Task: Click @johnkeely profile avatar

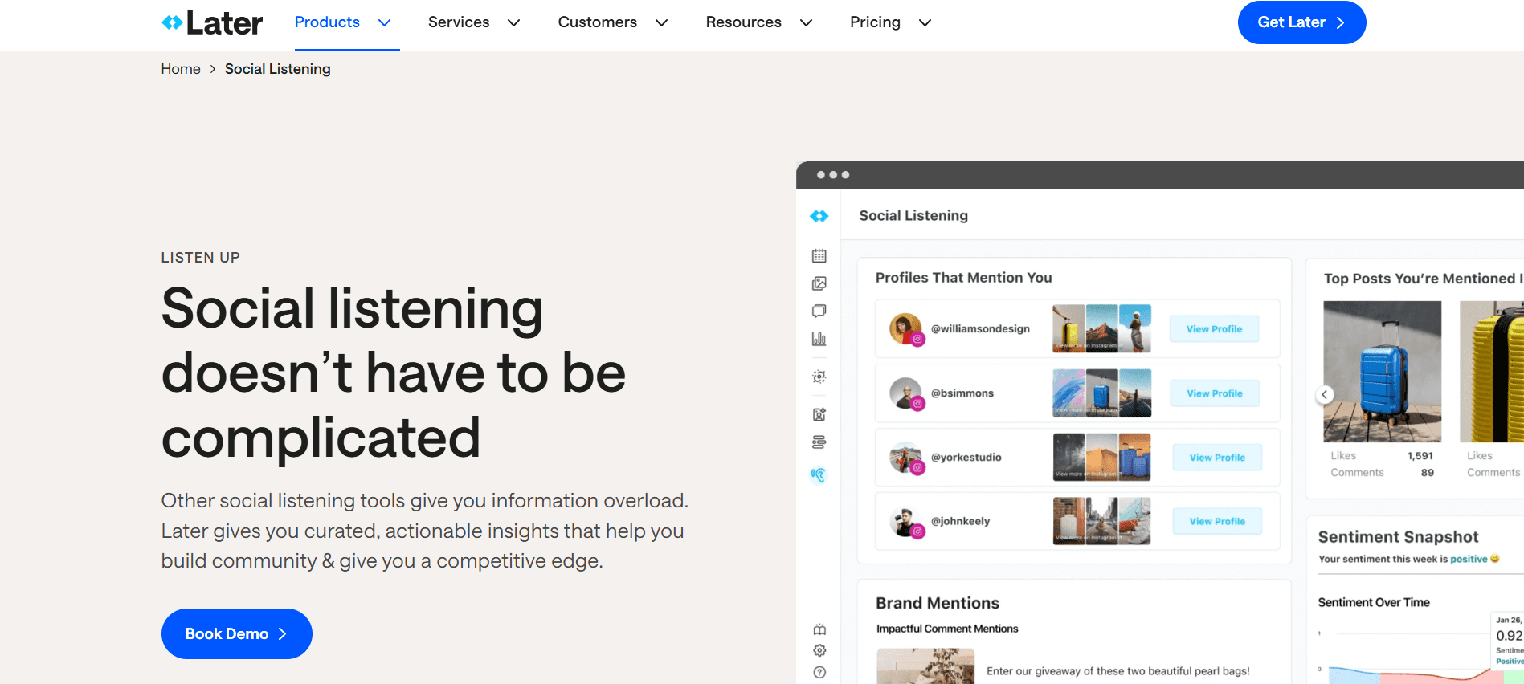Action: point(906,522)
